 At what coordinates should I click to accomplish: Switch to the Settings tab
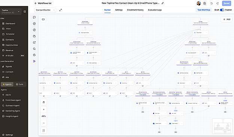(119, 10)
